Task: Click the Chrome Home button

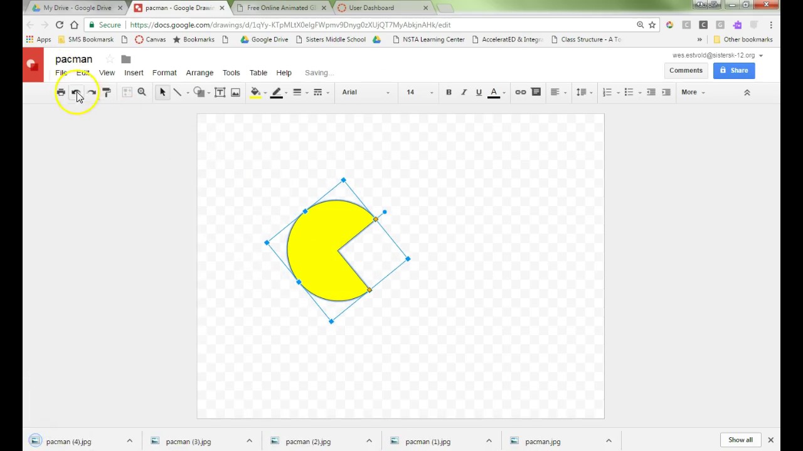Action: pos(75,25)
